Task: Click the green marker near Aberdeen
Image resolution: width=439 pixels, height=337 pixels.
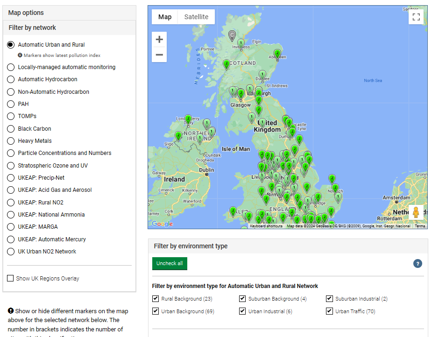Action: pos(277,54)
